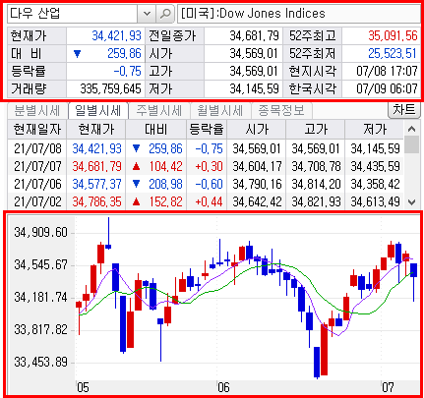This screenshot has height=398, width=424.
Task: Click the 34,435,59 low price cell
Action: [375, 166]
